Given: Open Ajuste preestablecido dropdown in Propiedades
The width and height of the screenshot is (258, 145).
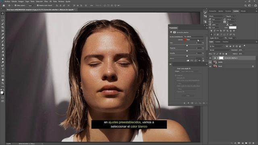Looking at the screenshot, I should point(194,37).
